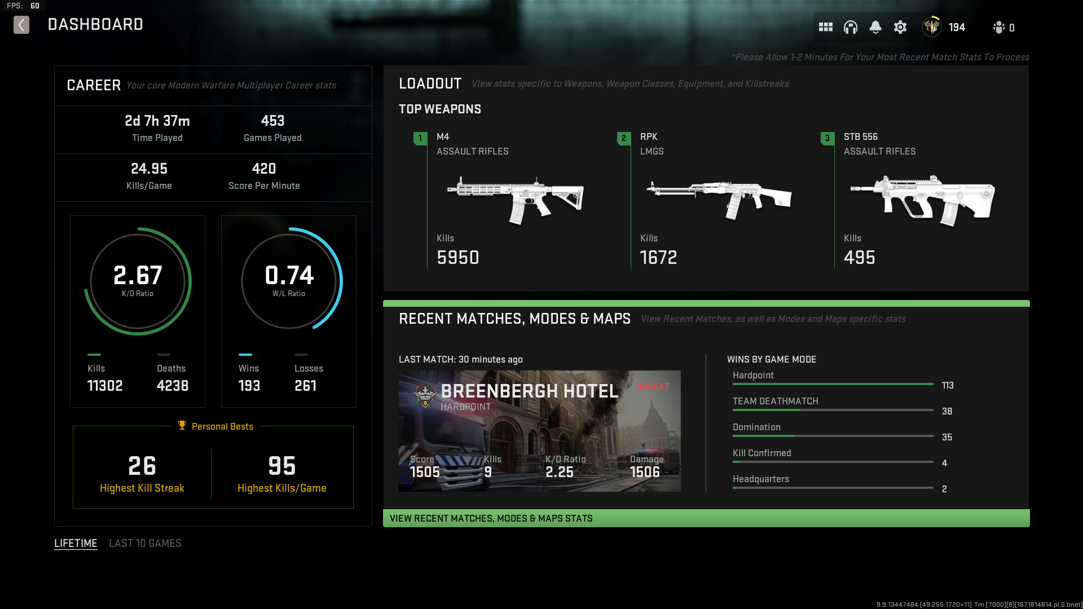Click the Team Deathmatch wins bar
Screen dimensions: 1083x609
[833, 410]
